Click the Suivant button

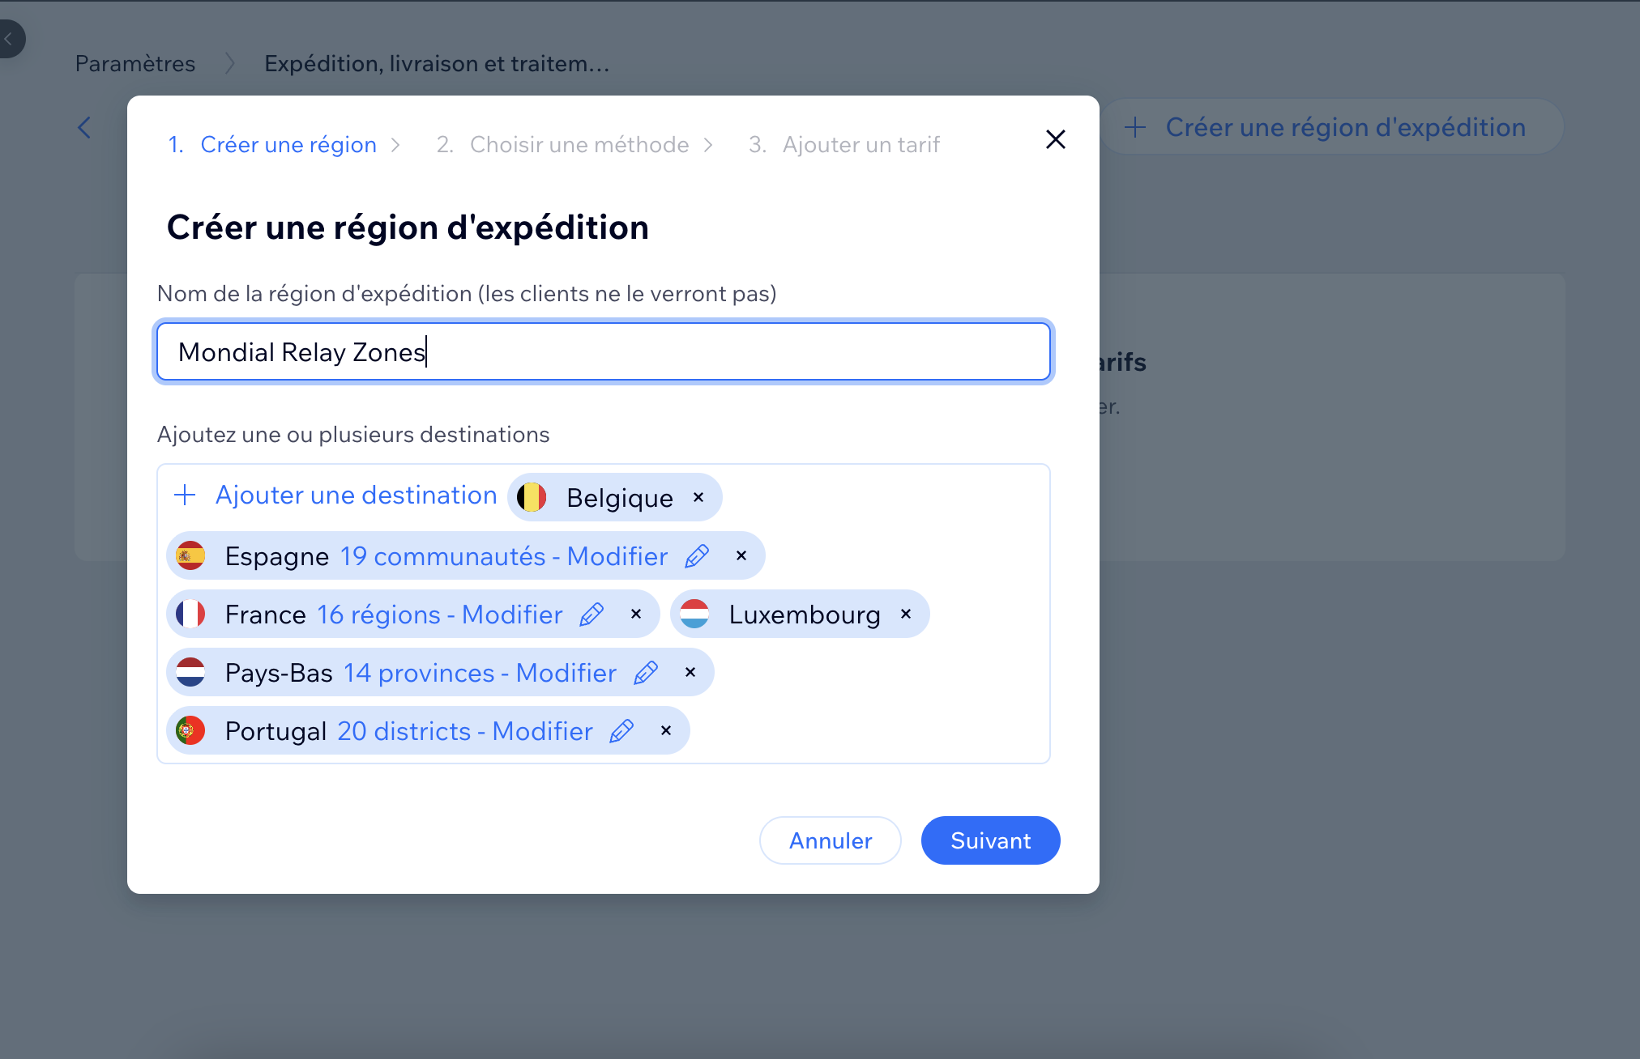pyautogui.click(x=989, y=840)
